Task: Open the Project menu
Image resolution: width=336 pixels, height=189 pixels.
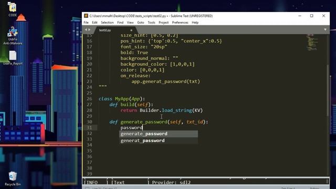Action: tap(163, 23)
